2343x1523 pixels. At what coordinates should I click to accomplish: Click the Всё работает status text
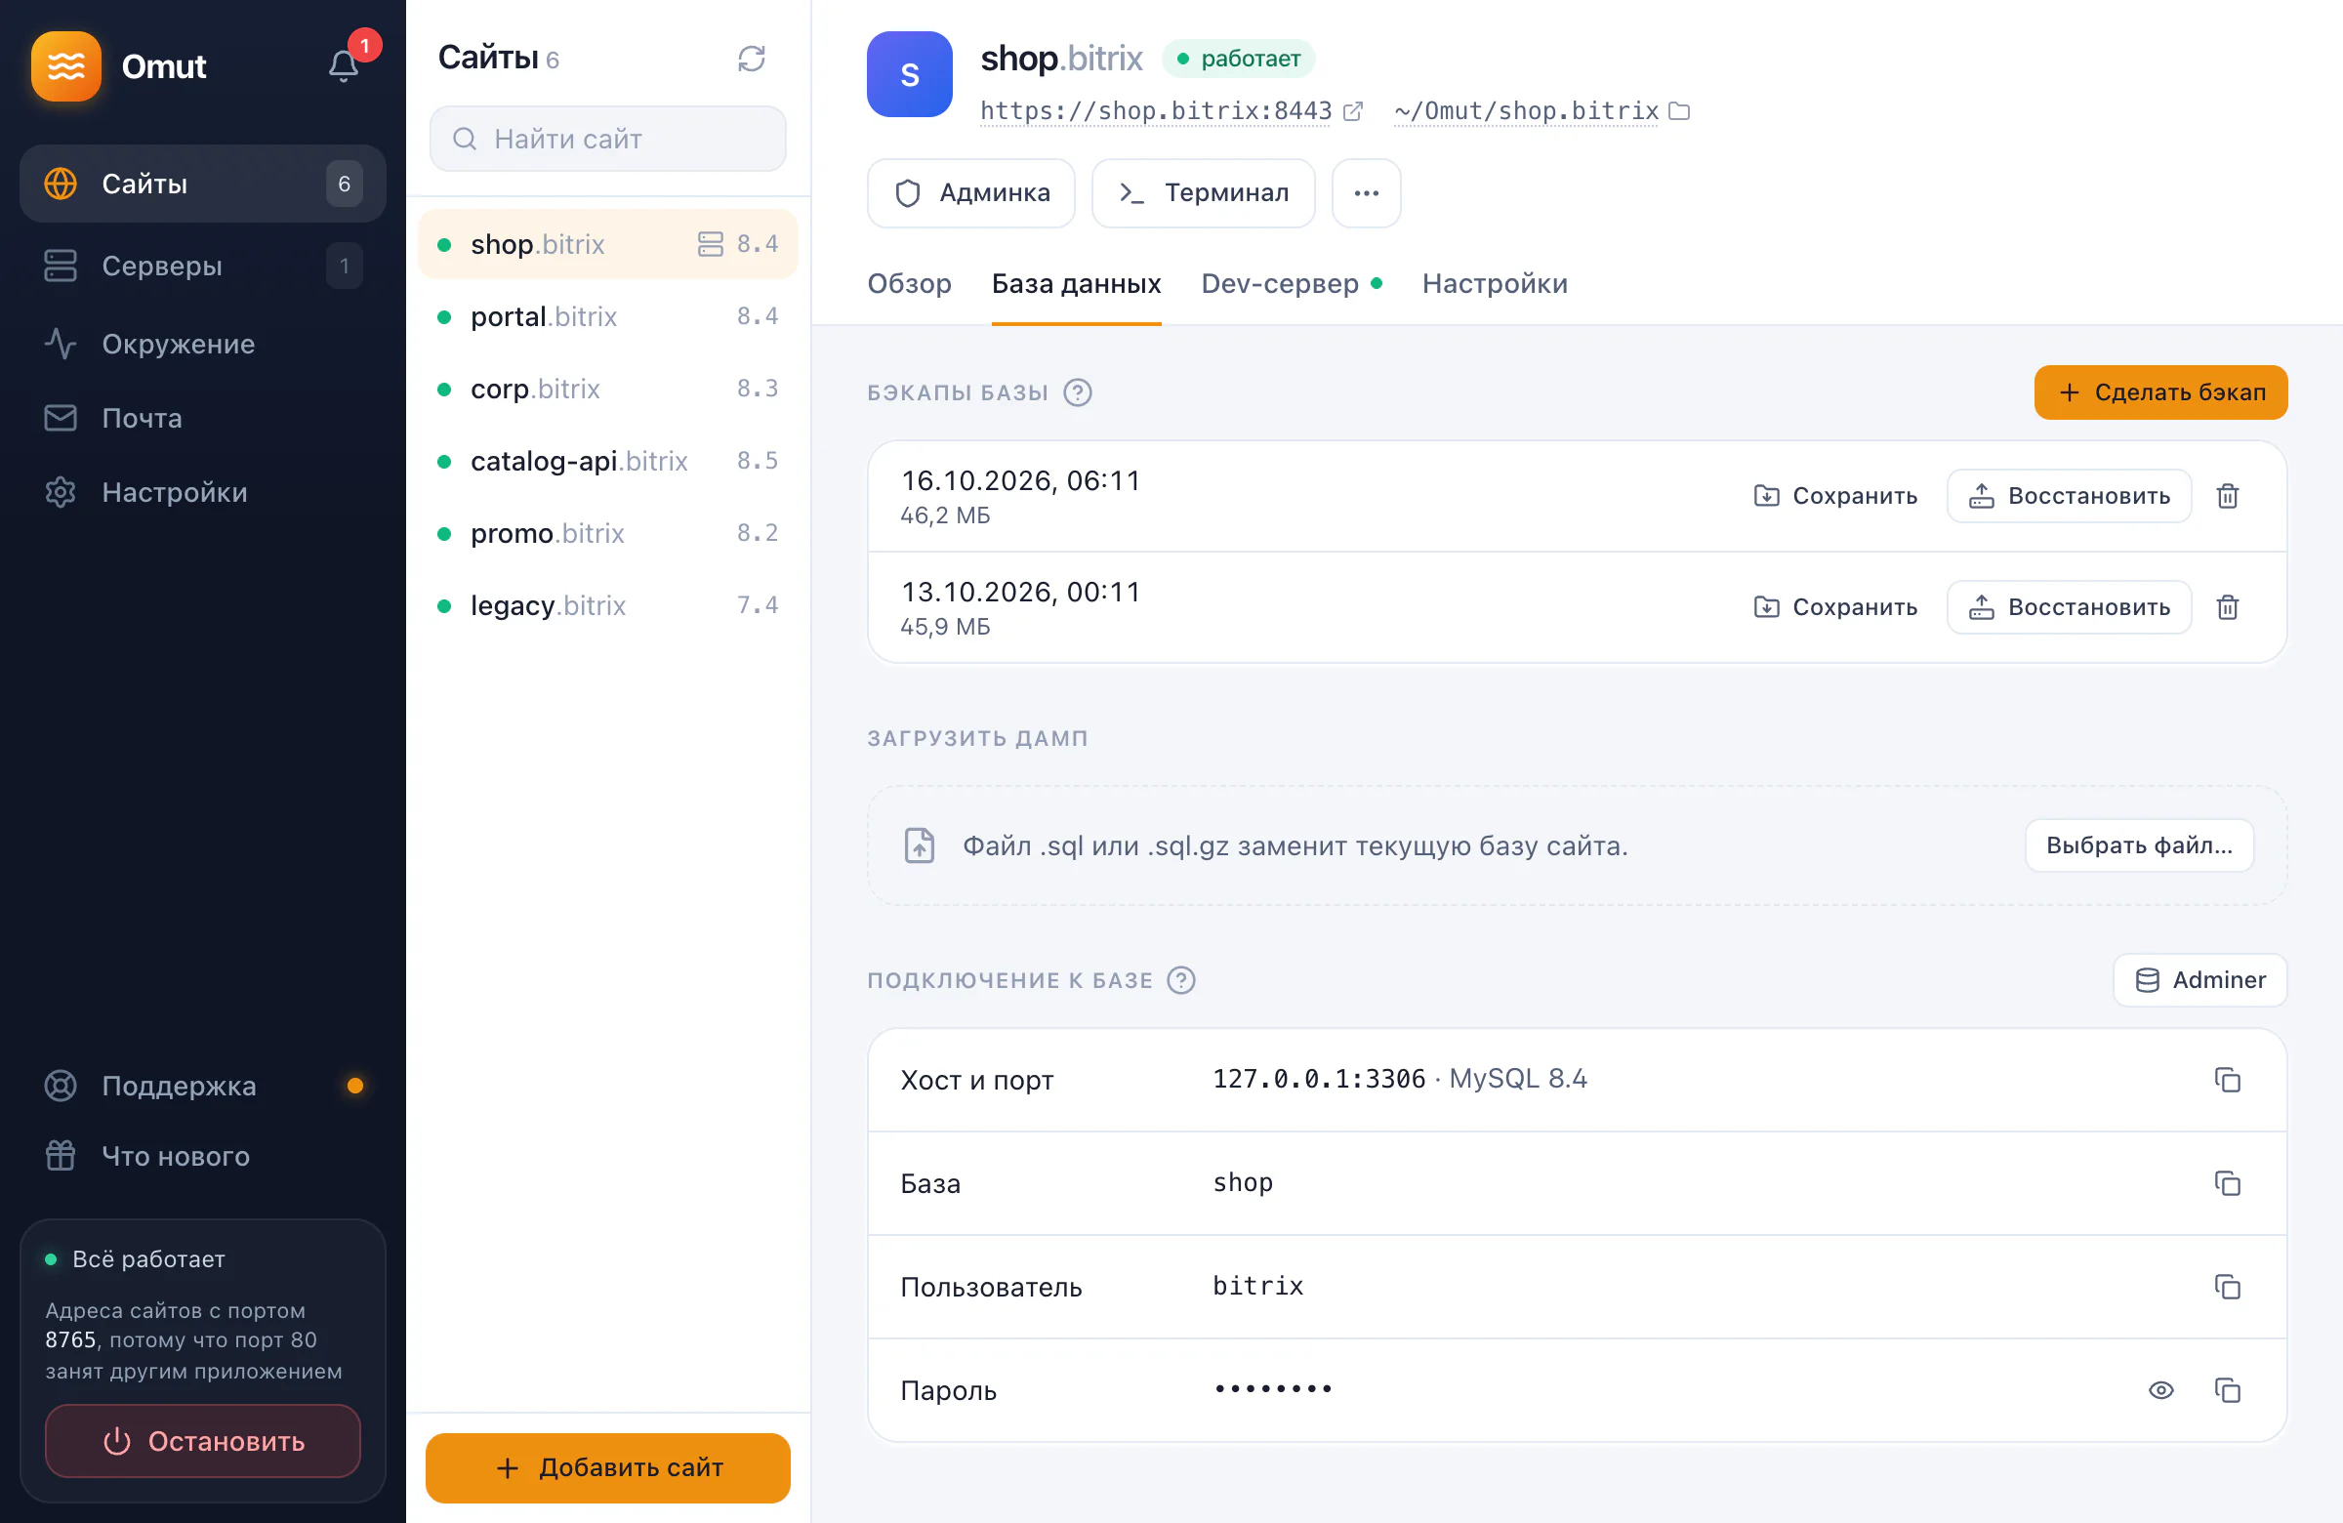(148, 1259)
